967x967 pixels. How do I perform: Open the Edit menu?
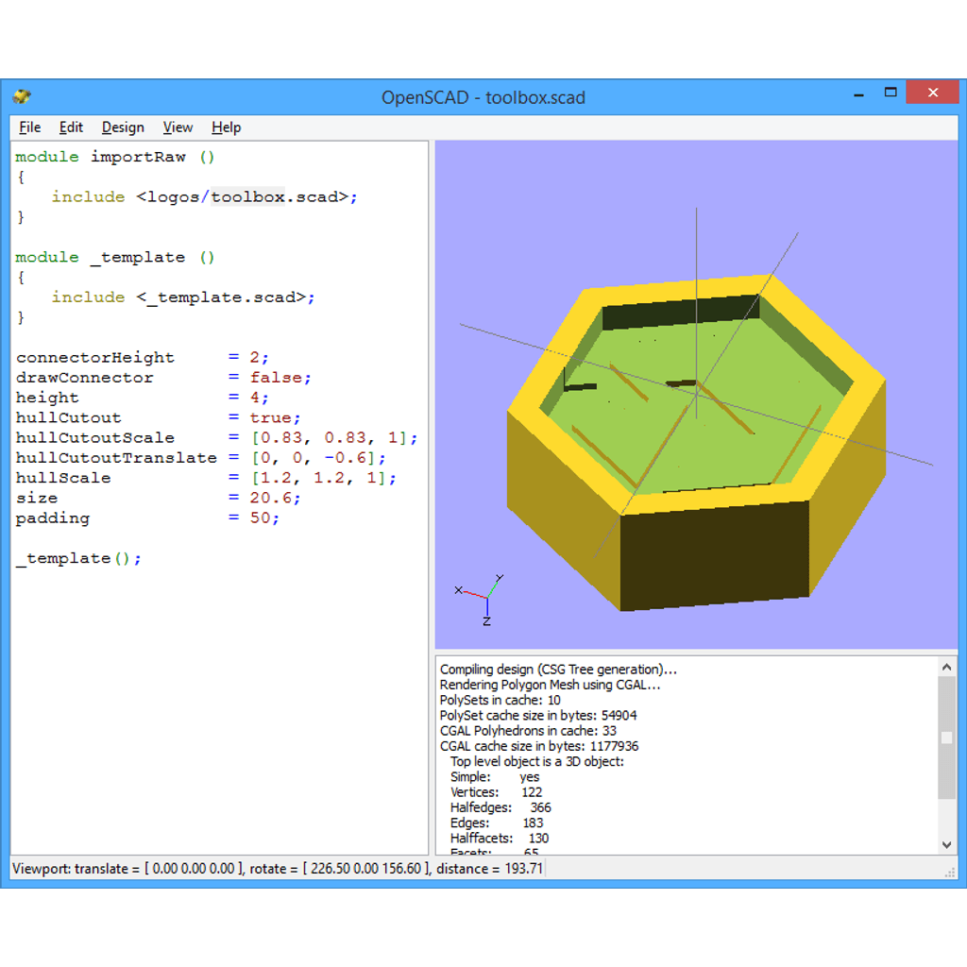(x=71, y=127)
